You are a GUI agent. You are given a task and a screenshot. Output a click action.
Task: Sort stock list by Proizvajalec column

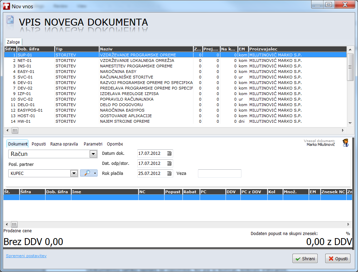[x=298, y=49]
